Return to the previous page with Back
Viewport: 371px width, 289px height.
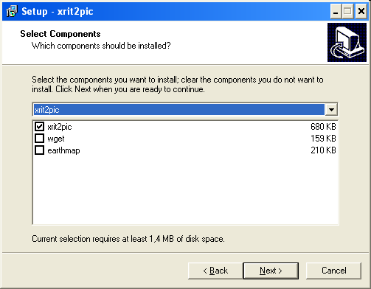[215, 271]
